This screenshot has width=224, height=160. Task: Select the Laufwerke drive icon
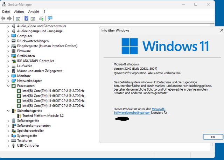pyautogui.click(x=14, y=66)
